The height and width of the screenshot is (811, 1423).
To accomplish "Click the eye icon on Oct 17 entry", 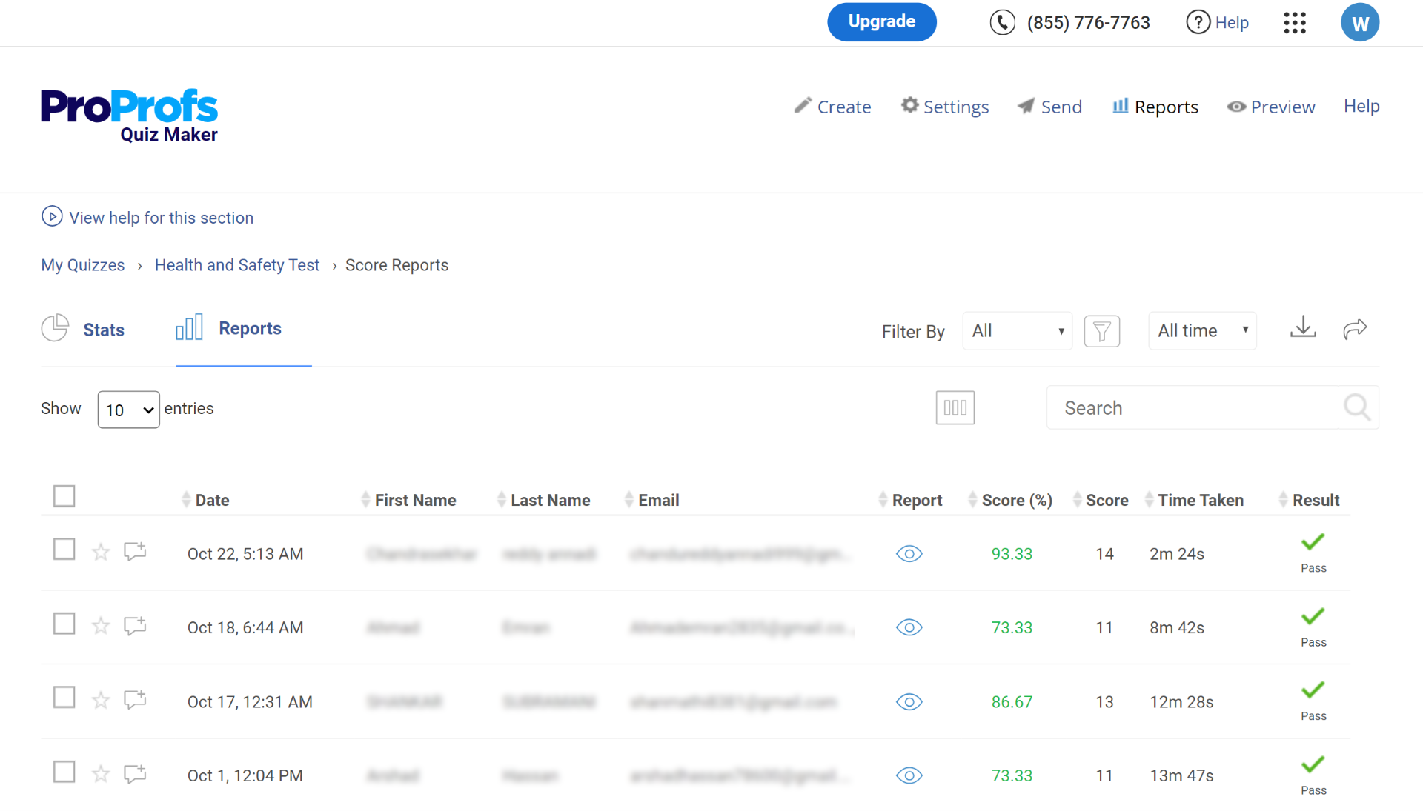I will click(909, 701).
